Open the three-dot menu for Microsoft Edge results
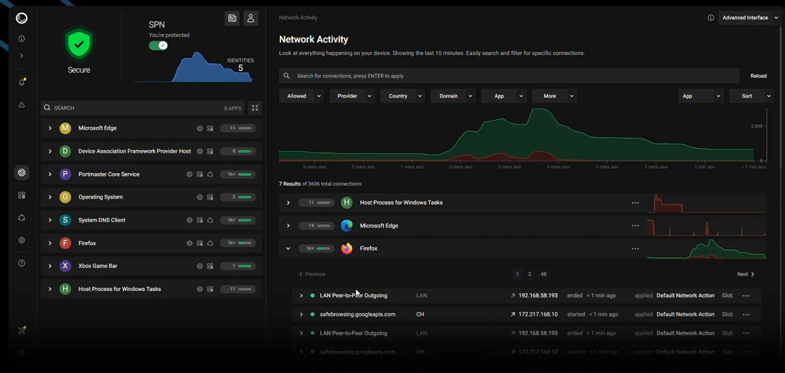 tap(635, 226)
